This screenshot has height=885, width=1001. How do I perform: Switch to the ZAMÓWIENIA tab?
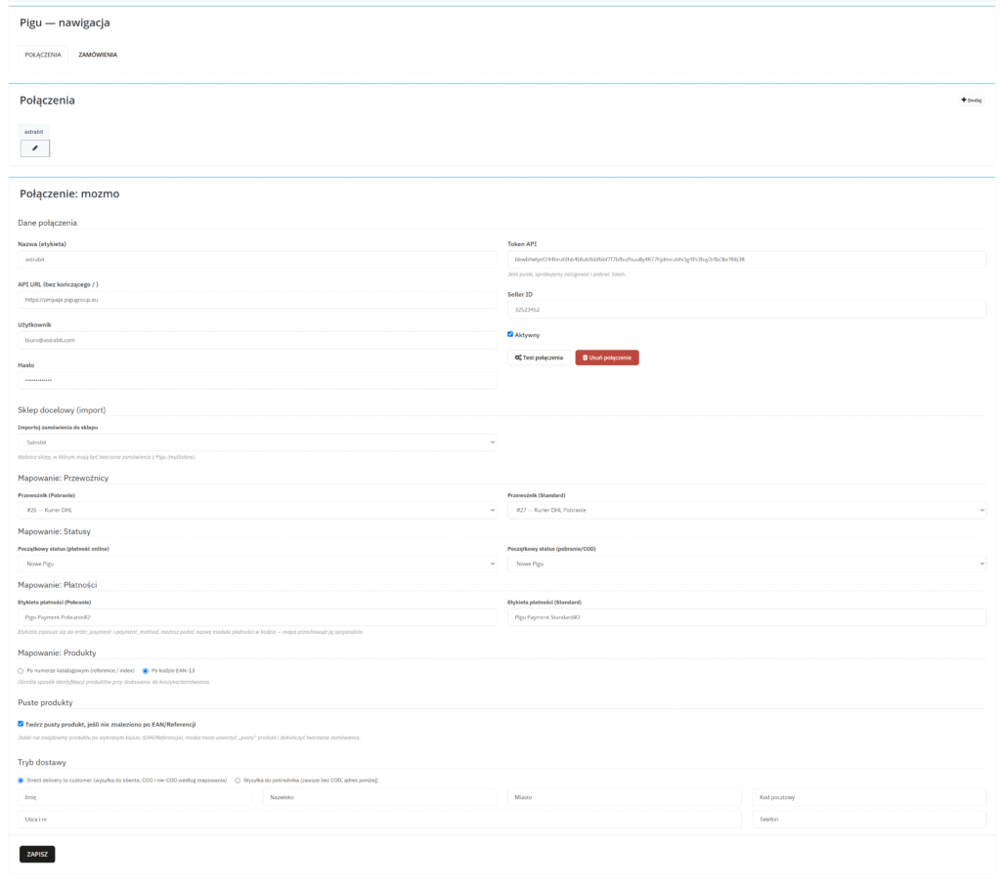click(x=98, y=55)
